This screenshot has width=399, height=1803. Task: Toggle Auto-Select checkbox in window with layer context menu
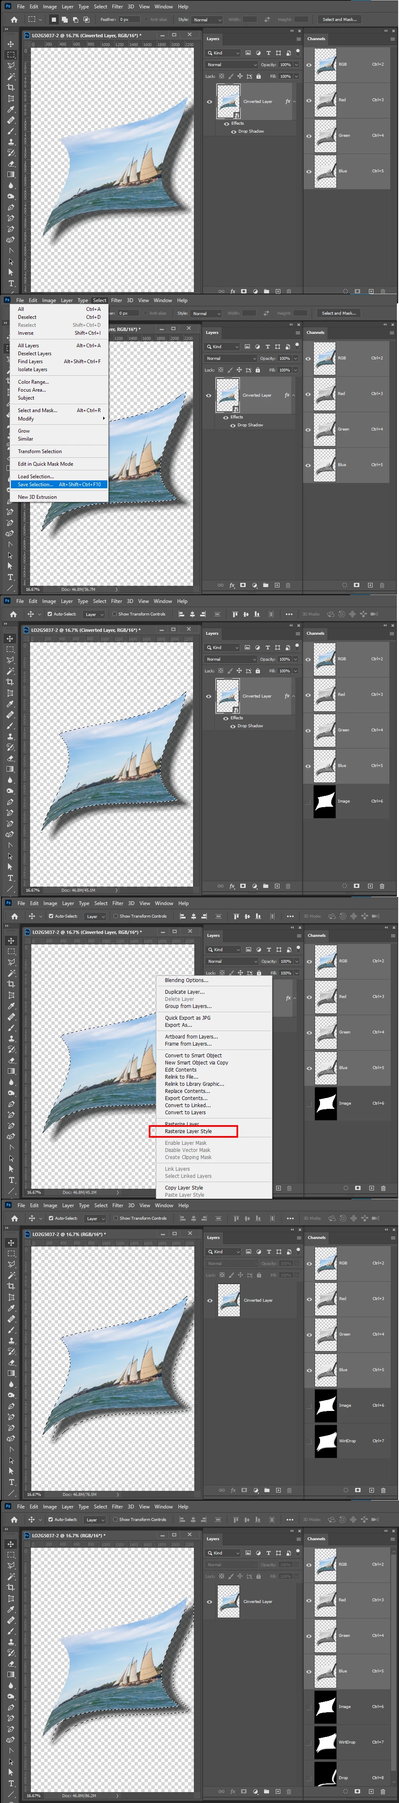50,916
